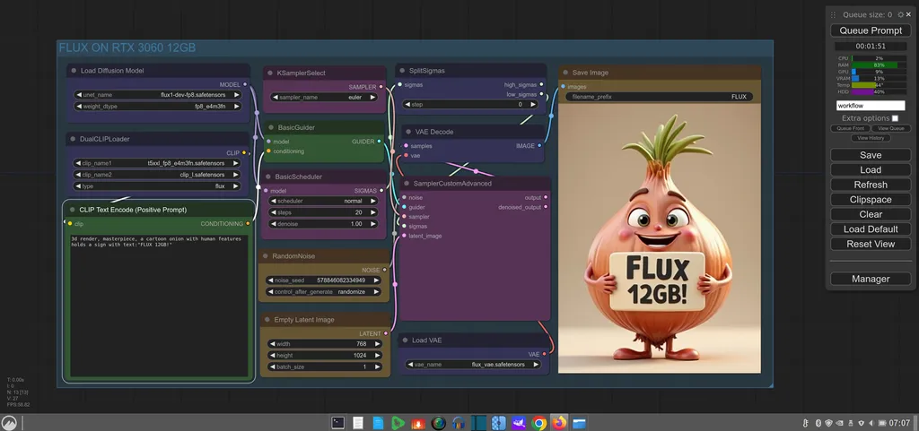Screen dimensions: 919x431
Task: Close the queue menu panel with X
Action: [908, 14]
